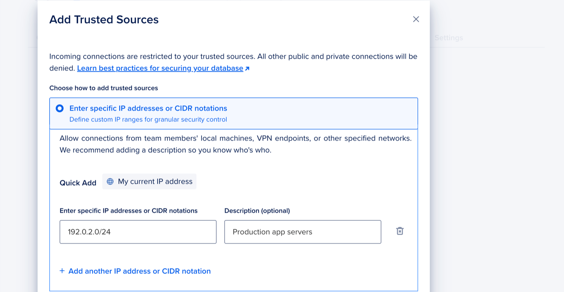564x292 pixels.
Task: Click the Production app servers description field
Action: (x=303, y=232)
